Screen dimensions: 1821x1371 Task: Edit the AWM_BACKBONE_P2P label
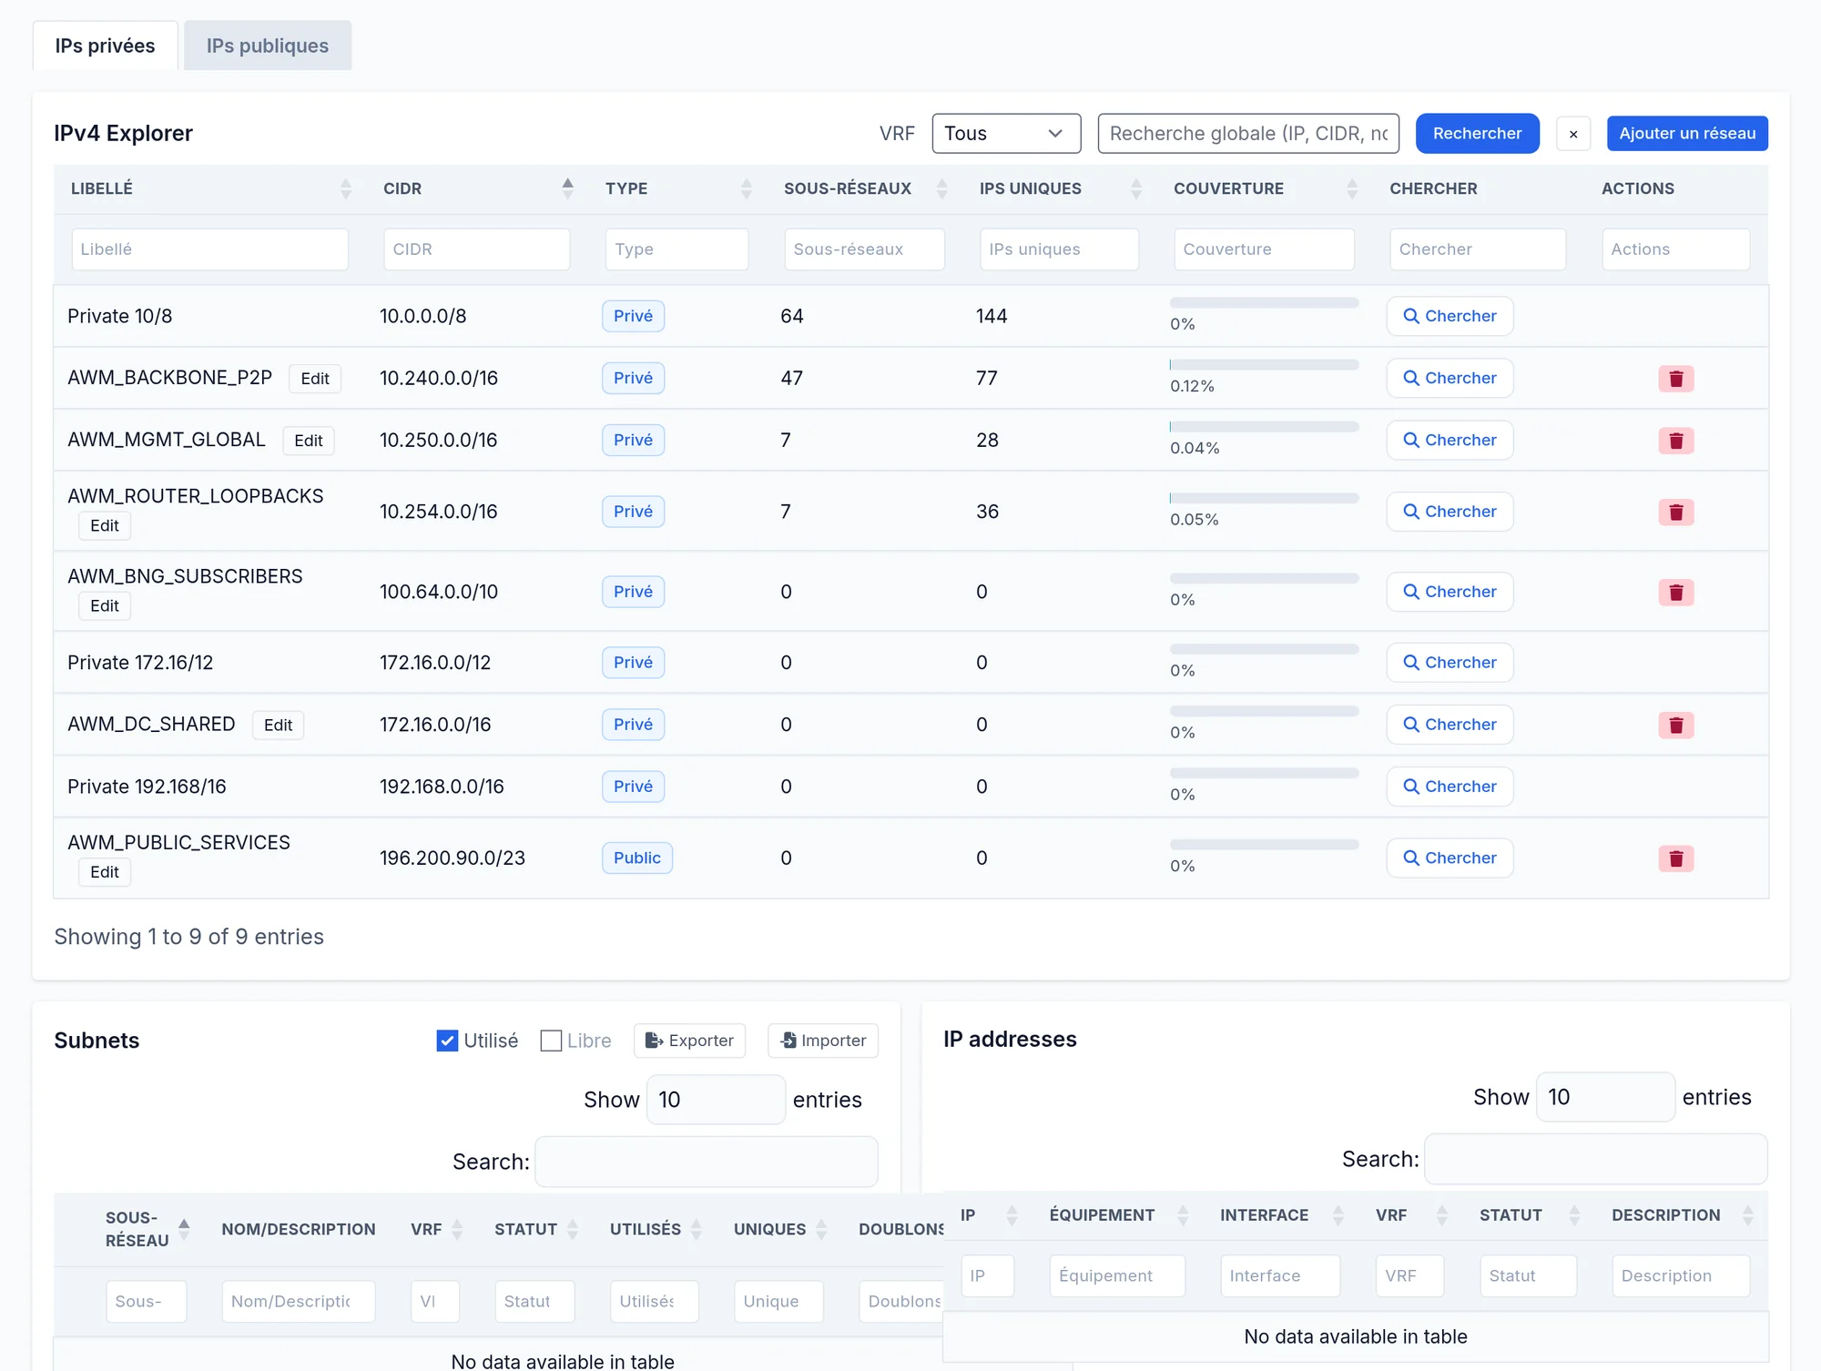coord(315,379)
